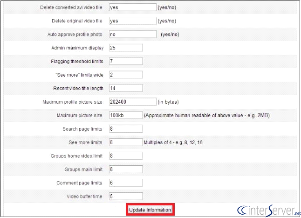This screenshot has height=218, width=301.
Task: Click the "Video buffer time" label
Action: [84, 197]
